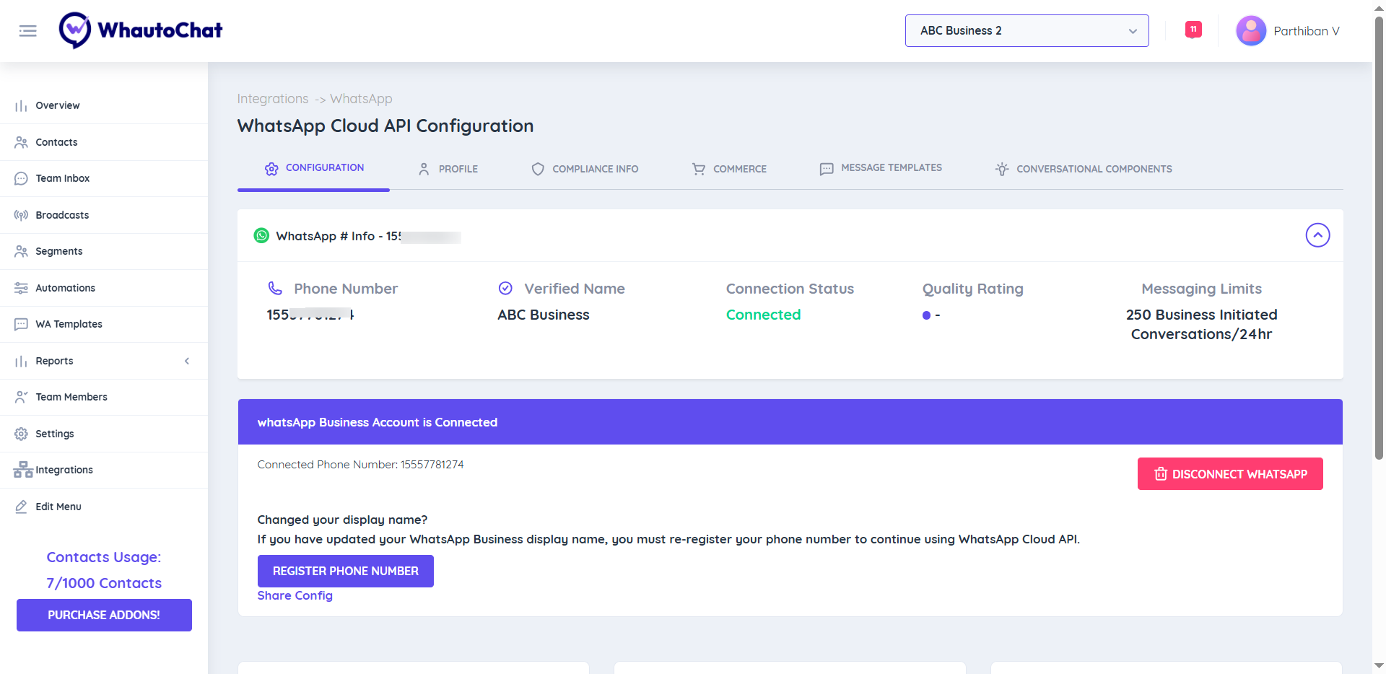Toggle the hamburger sidebar menu icon

(27, 31)
